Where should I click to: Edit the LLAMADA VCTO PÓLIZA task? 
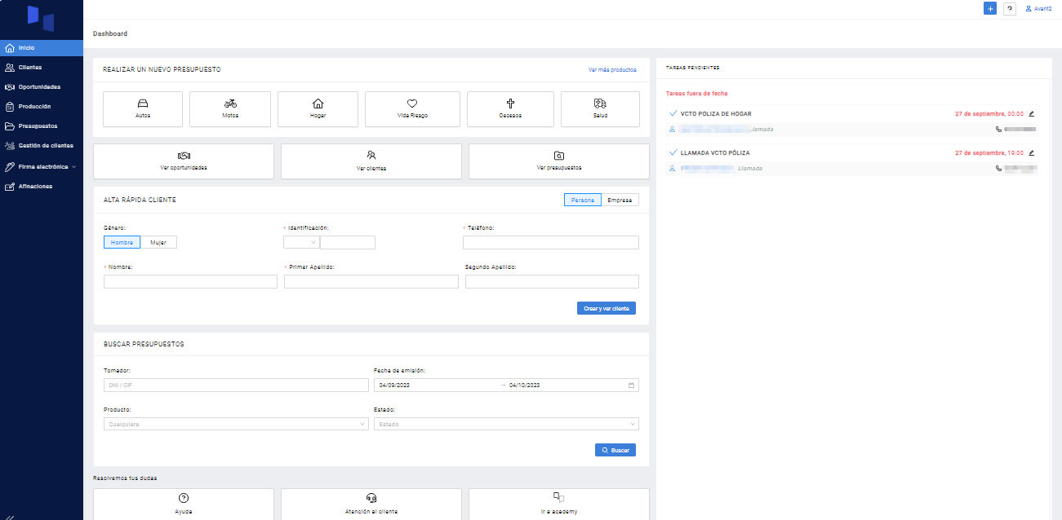(1032, 152)
